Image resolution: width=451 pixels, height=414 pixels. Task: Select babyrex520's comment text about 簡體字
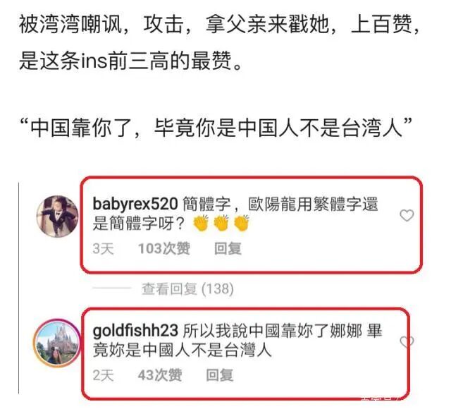coord(235,214)
